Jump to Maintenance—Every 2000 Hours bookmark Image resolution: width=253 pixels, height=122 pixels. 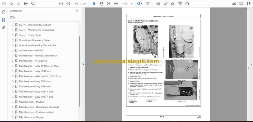36,97
